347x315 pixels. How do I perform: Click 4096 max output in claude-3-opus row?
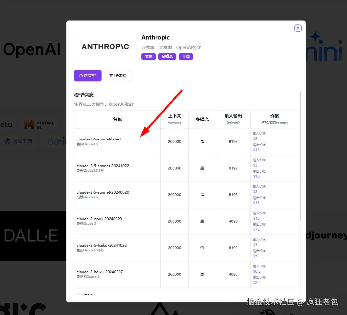pyautogui.click(x=233, y=221)
